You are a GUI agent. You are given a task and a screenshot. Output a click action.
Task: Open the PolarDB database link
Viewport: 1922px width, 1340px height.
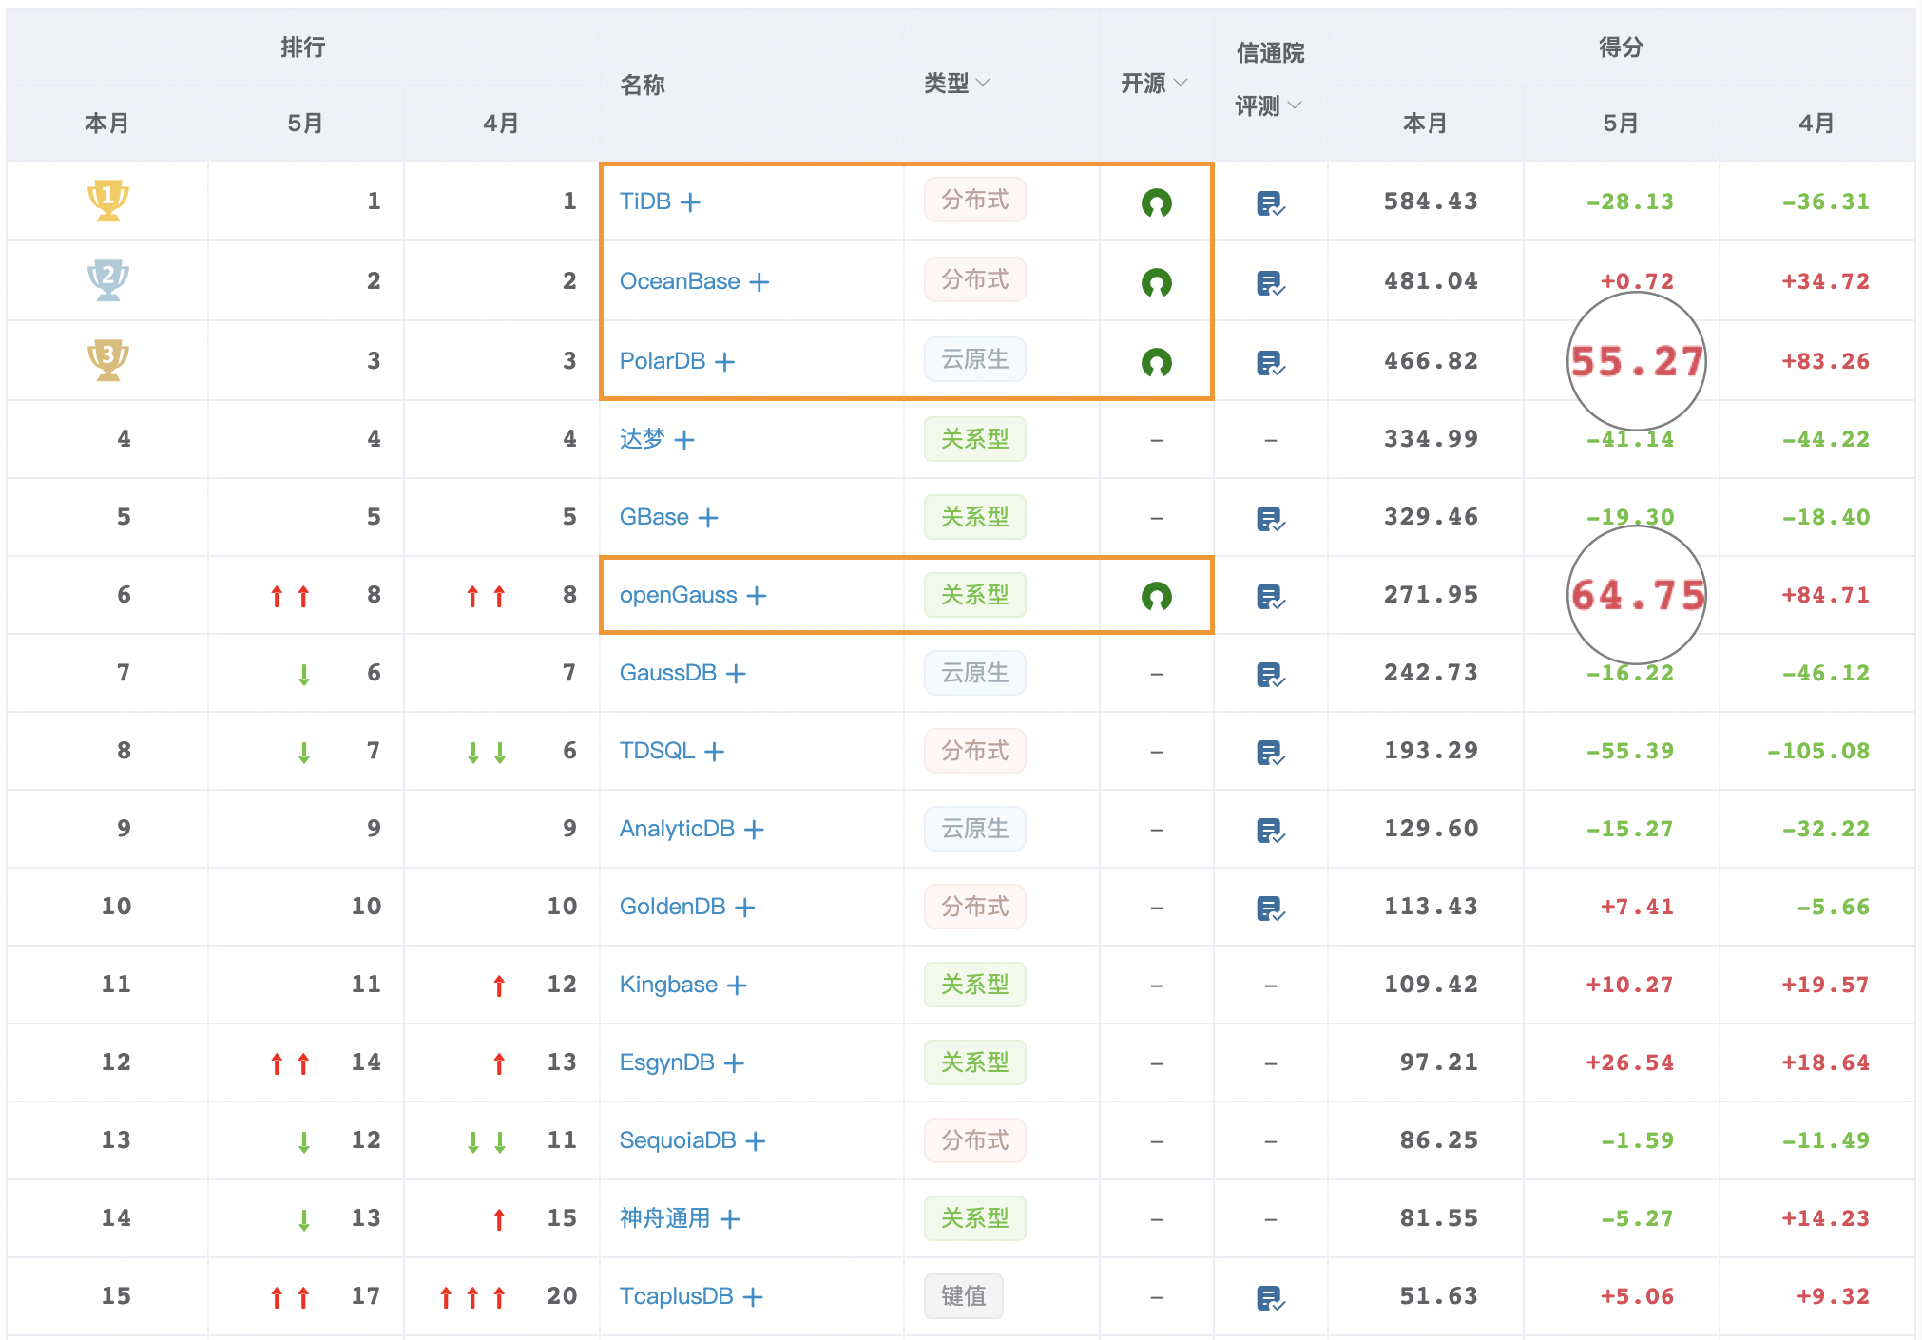[663, 361]
